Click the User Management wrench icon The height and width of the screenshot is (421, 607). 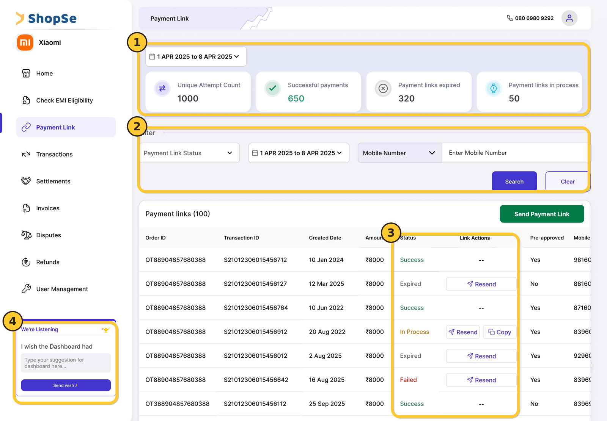26,289
